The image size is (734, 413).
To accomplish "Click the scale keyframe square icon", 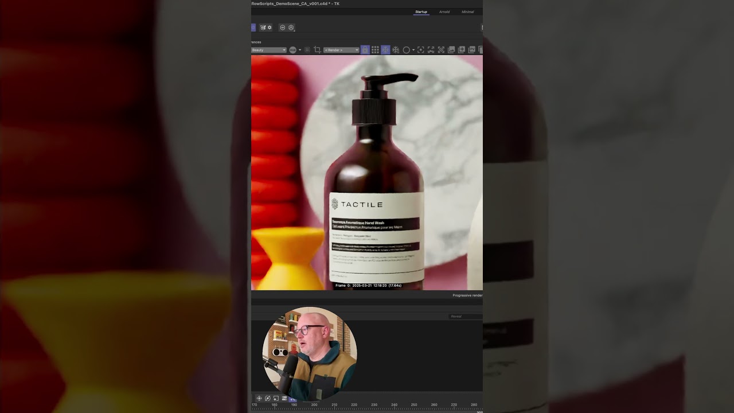I will click(x=276, y=398).
